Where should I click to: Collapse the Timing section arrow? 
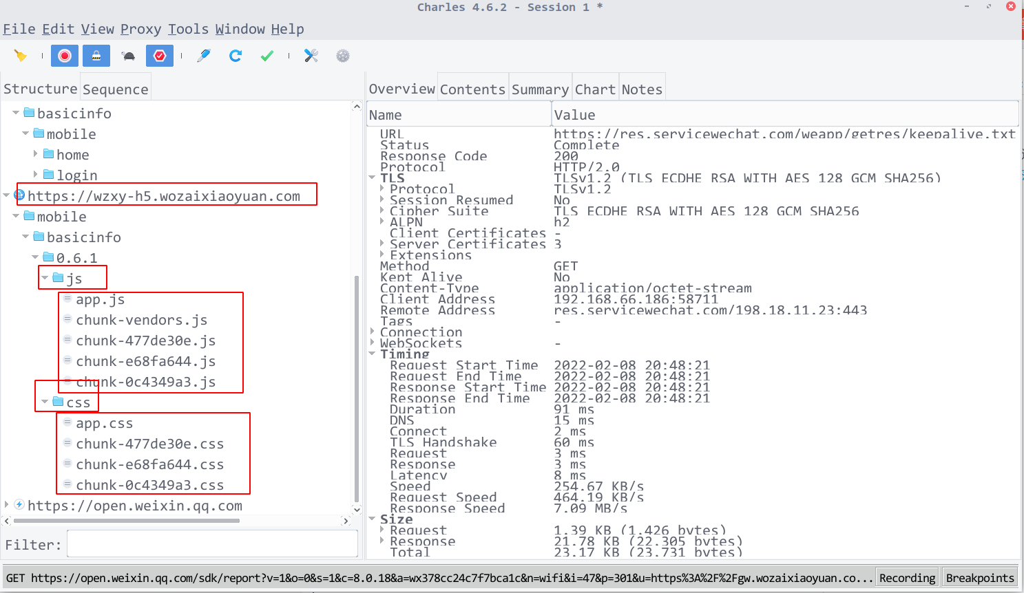372,354
